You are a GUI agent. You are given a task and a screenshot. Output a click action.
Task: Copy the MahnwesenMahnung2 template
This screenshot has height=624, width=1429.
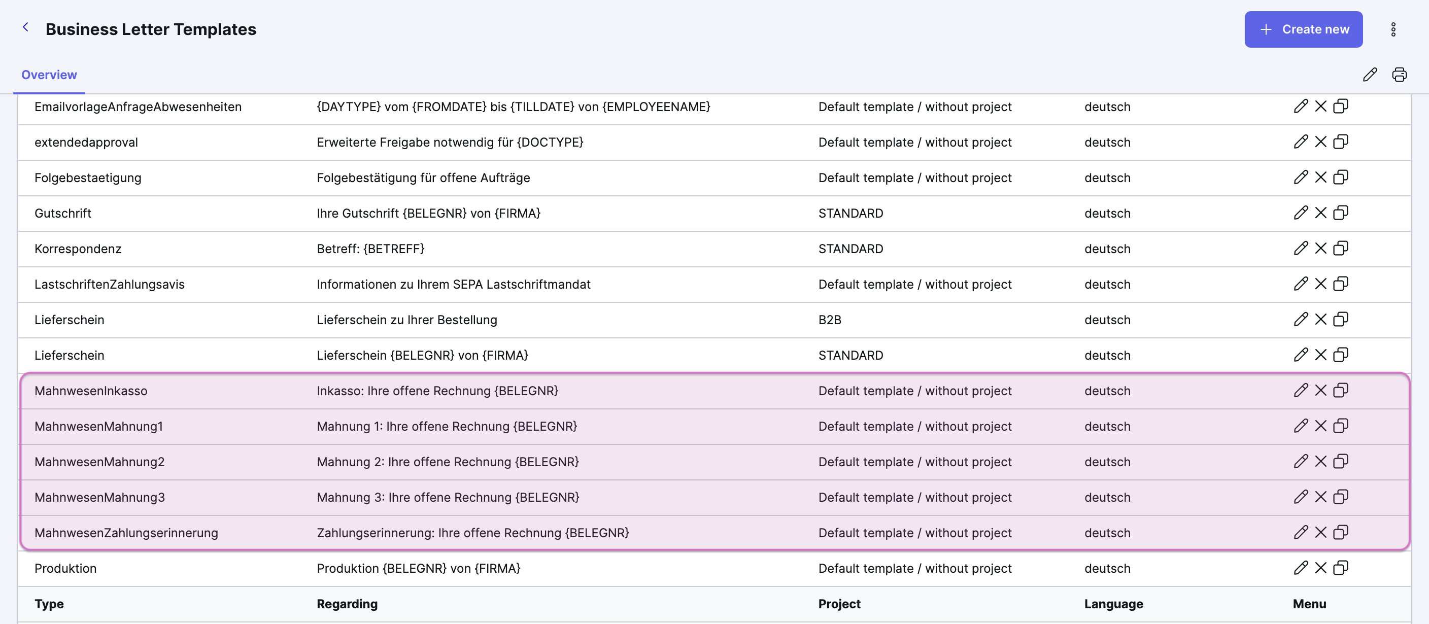click(x=1341, y=462)
